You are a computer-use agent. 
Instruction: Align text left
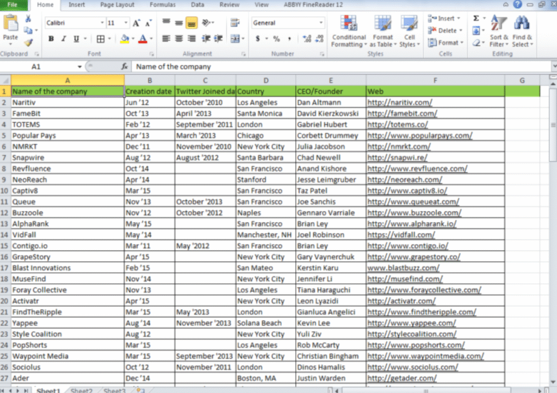click(x=166, y=39)
